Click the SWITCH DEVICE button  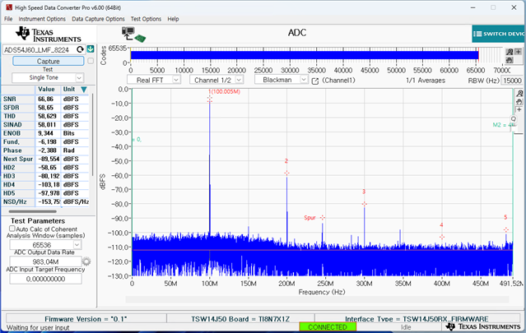coord(499,34)
